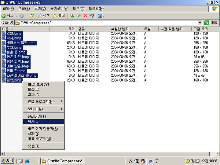The height and width of the screenshot is (165, 220).
Task: Choose 잘라내기(T) in the context menu
Action: pyautogui.click(x=43, y=116)
